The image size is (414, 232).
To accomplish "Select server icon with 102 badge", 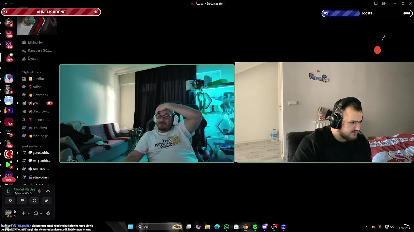I will [x=8, y=34].
